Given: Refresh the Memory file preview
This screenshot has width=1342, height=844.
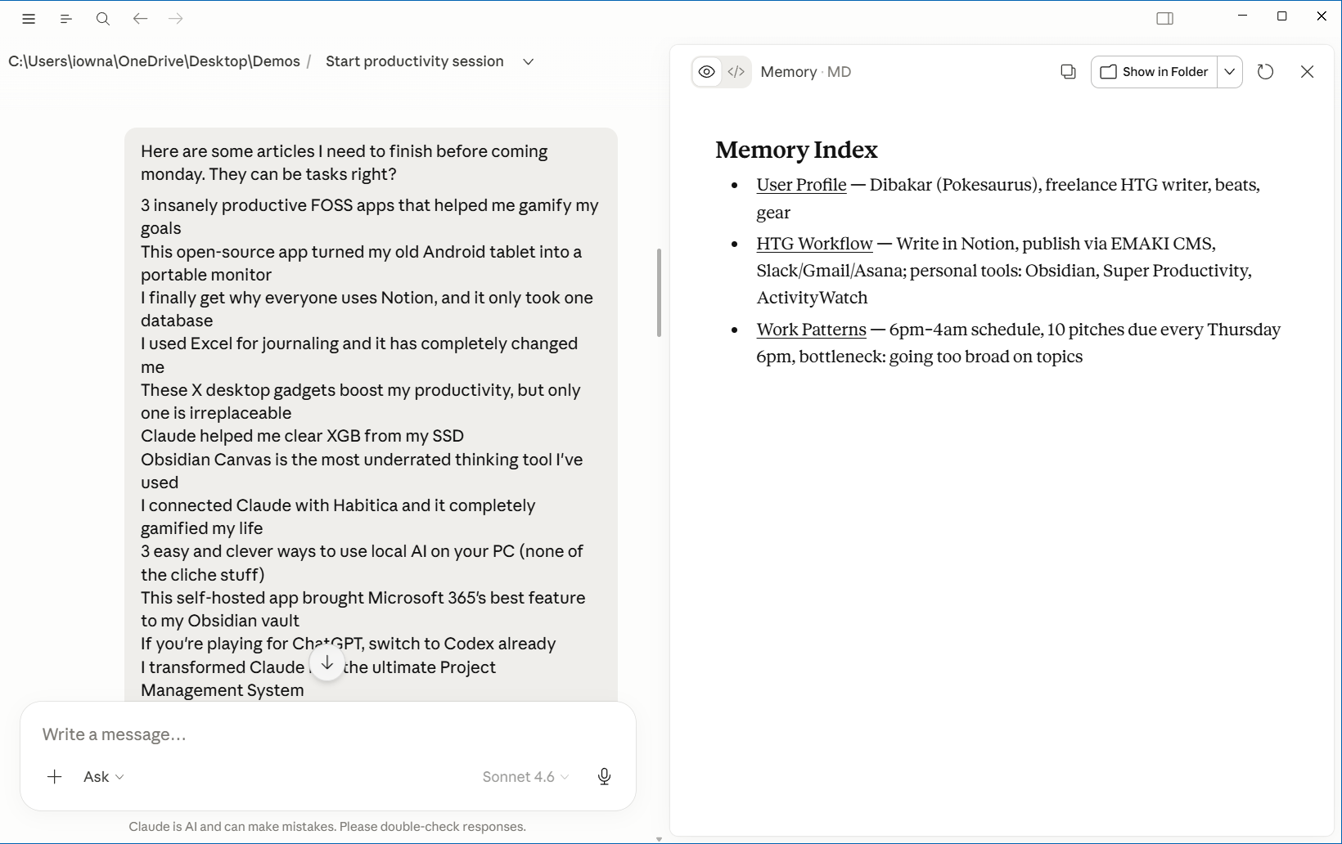Looking at the screenshot, I should [1265, 72].
